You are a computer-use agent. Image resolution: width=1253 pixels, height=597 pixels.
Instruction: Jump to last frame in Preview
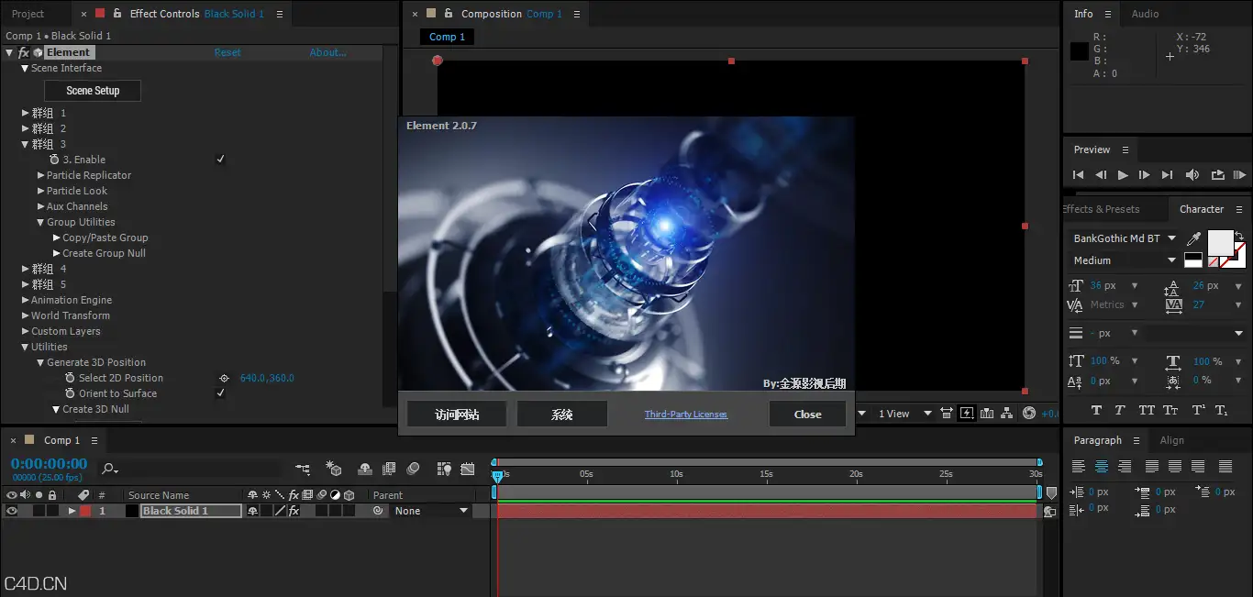(x=1167, y=175)
